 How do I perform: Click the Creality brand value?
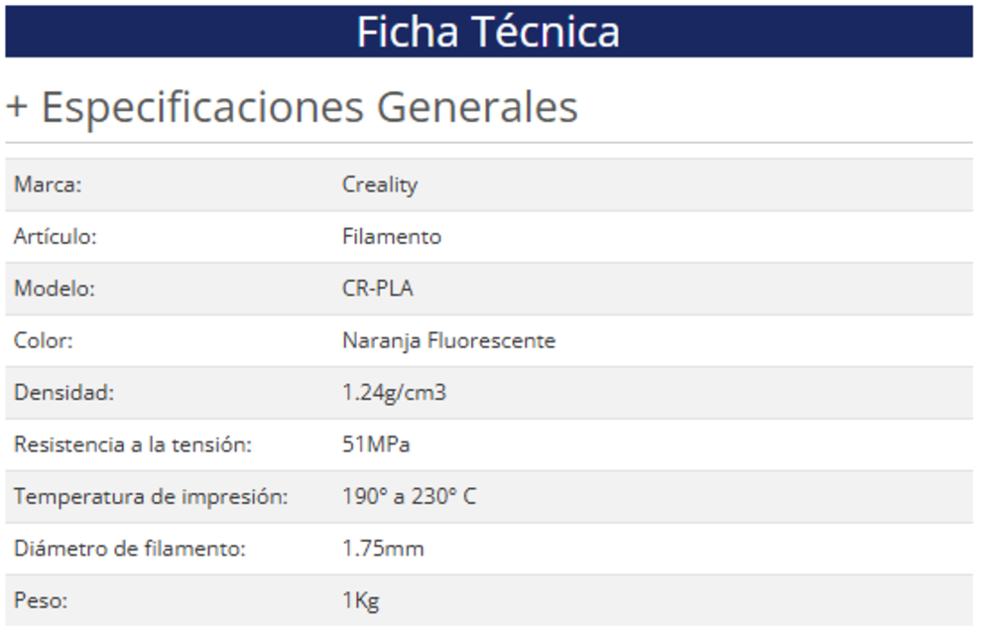click(380, 185)
